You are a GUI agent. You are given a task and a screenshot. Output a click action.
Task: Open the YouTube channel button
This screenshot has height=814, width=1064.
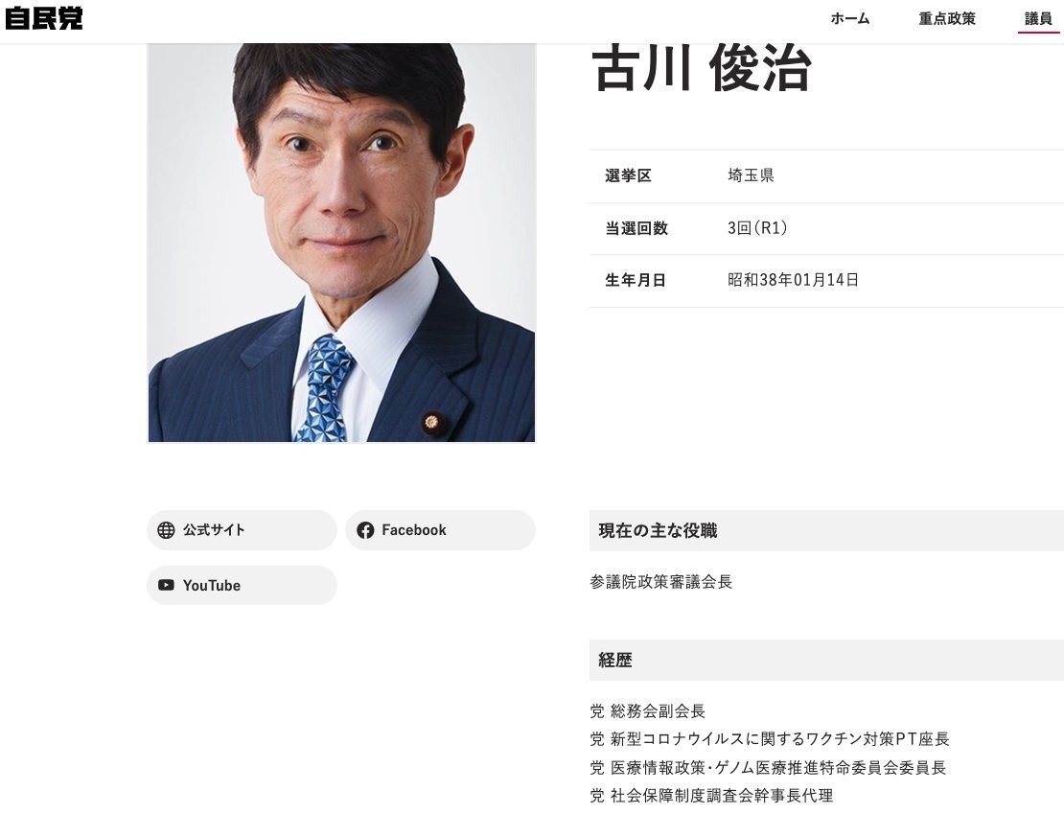[242, 585]
